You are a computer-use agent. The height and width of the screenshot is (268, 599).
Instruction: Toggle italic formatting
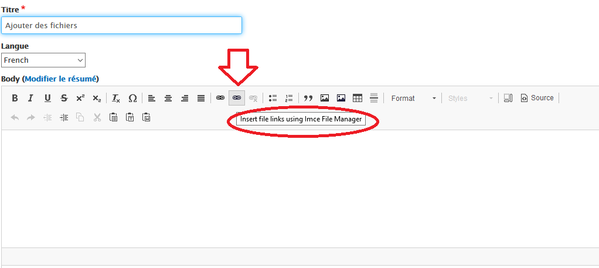[31, 99]
